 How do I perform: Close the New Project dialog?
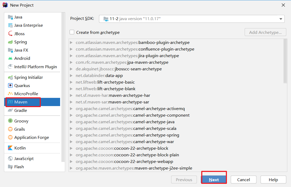point(283,5)
